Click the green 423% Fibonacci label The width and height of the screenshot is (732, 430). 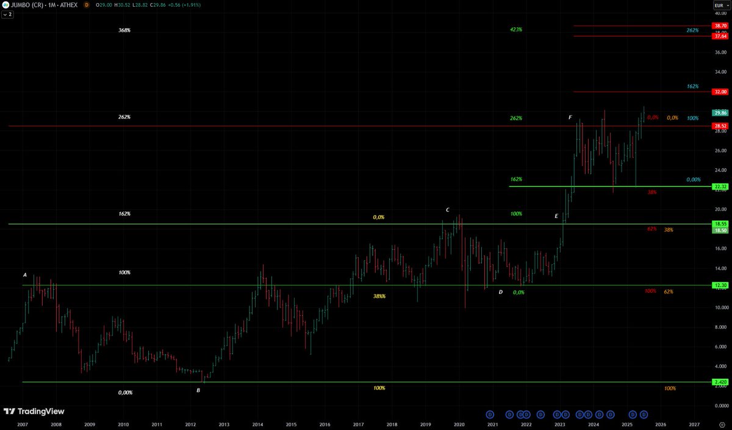click(x=516, y=29)
